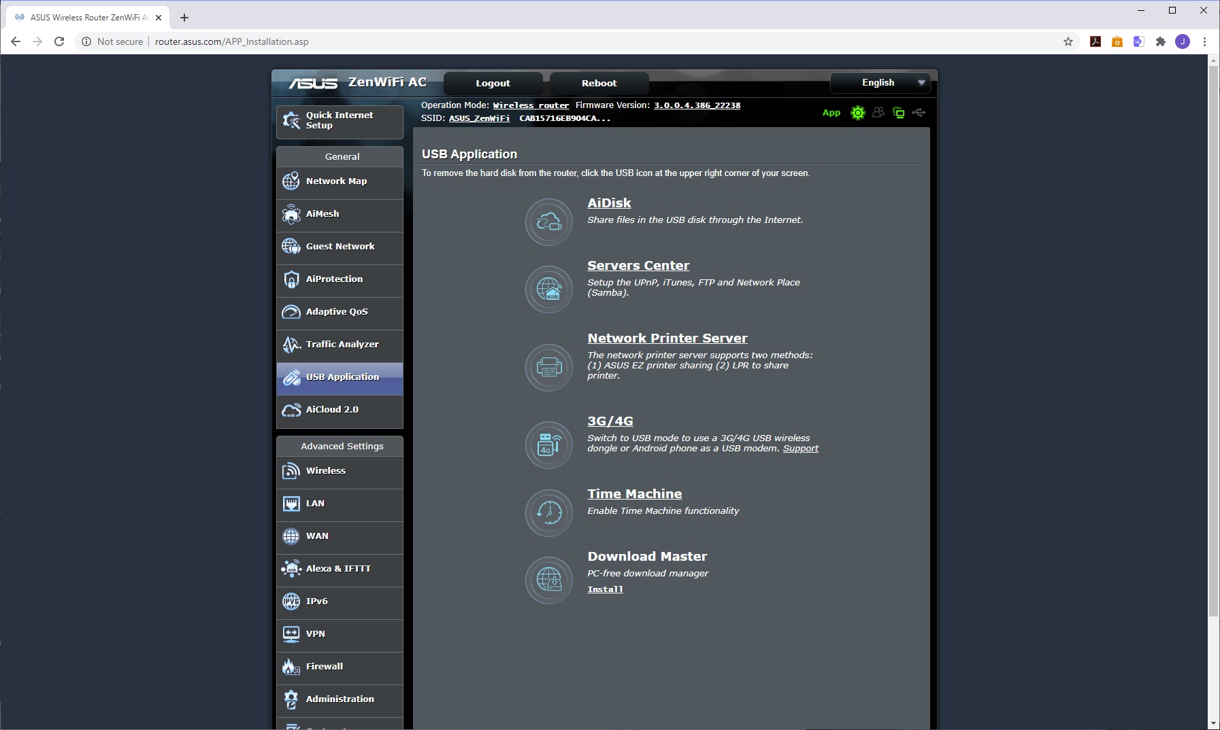Open a new browser tab

(184, 18)
